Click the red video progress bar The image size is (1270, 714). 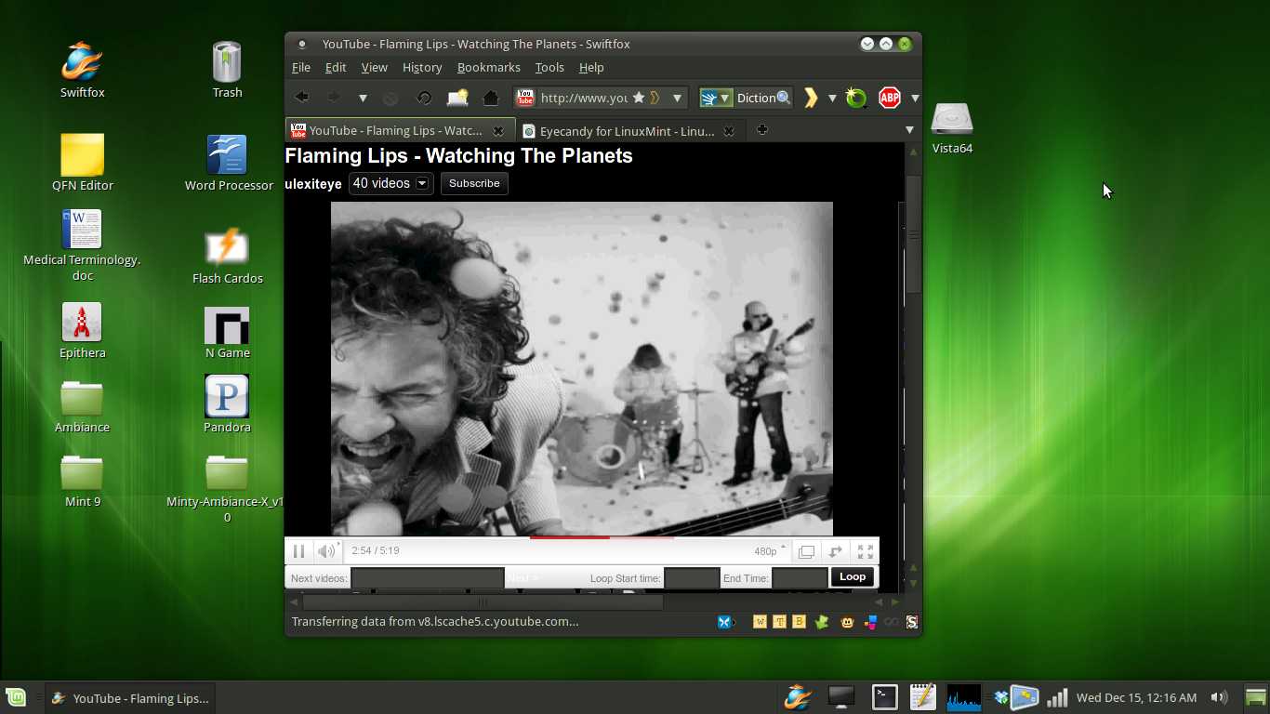(569, 537)
